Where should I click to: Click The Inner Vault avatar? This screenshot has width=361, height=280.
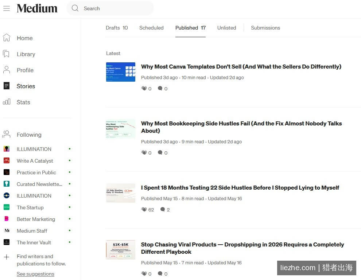coord(7,242)
